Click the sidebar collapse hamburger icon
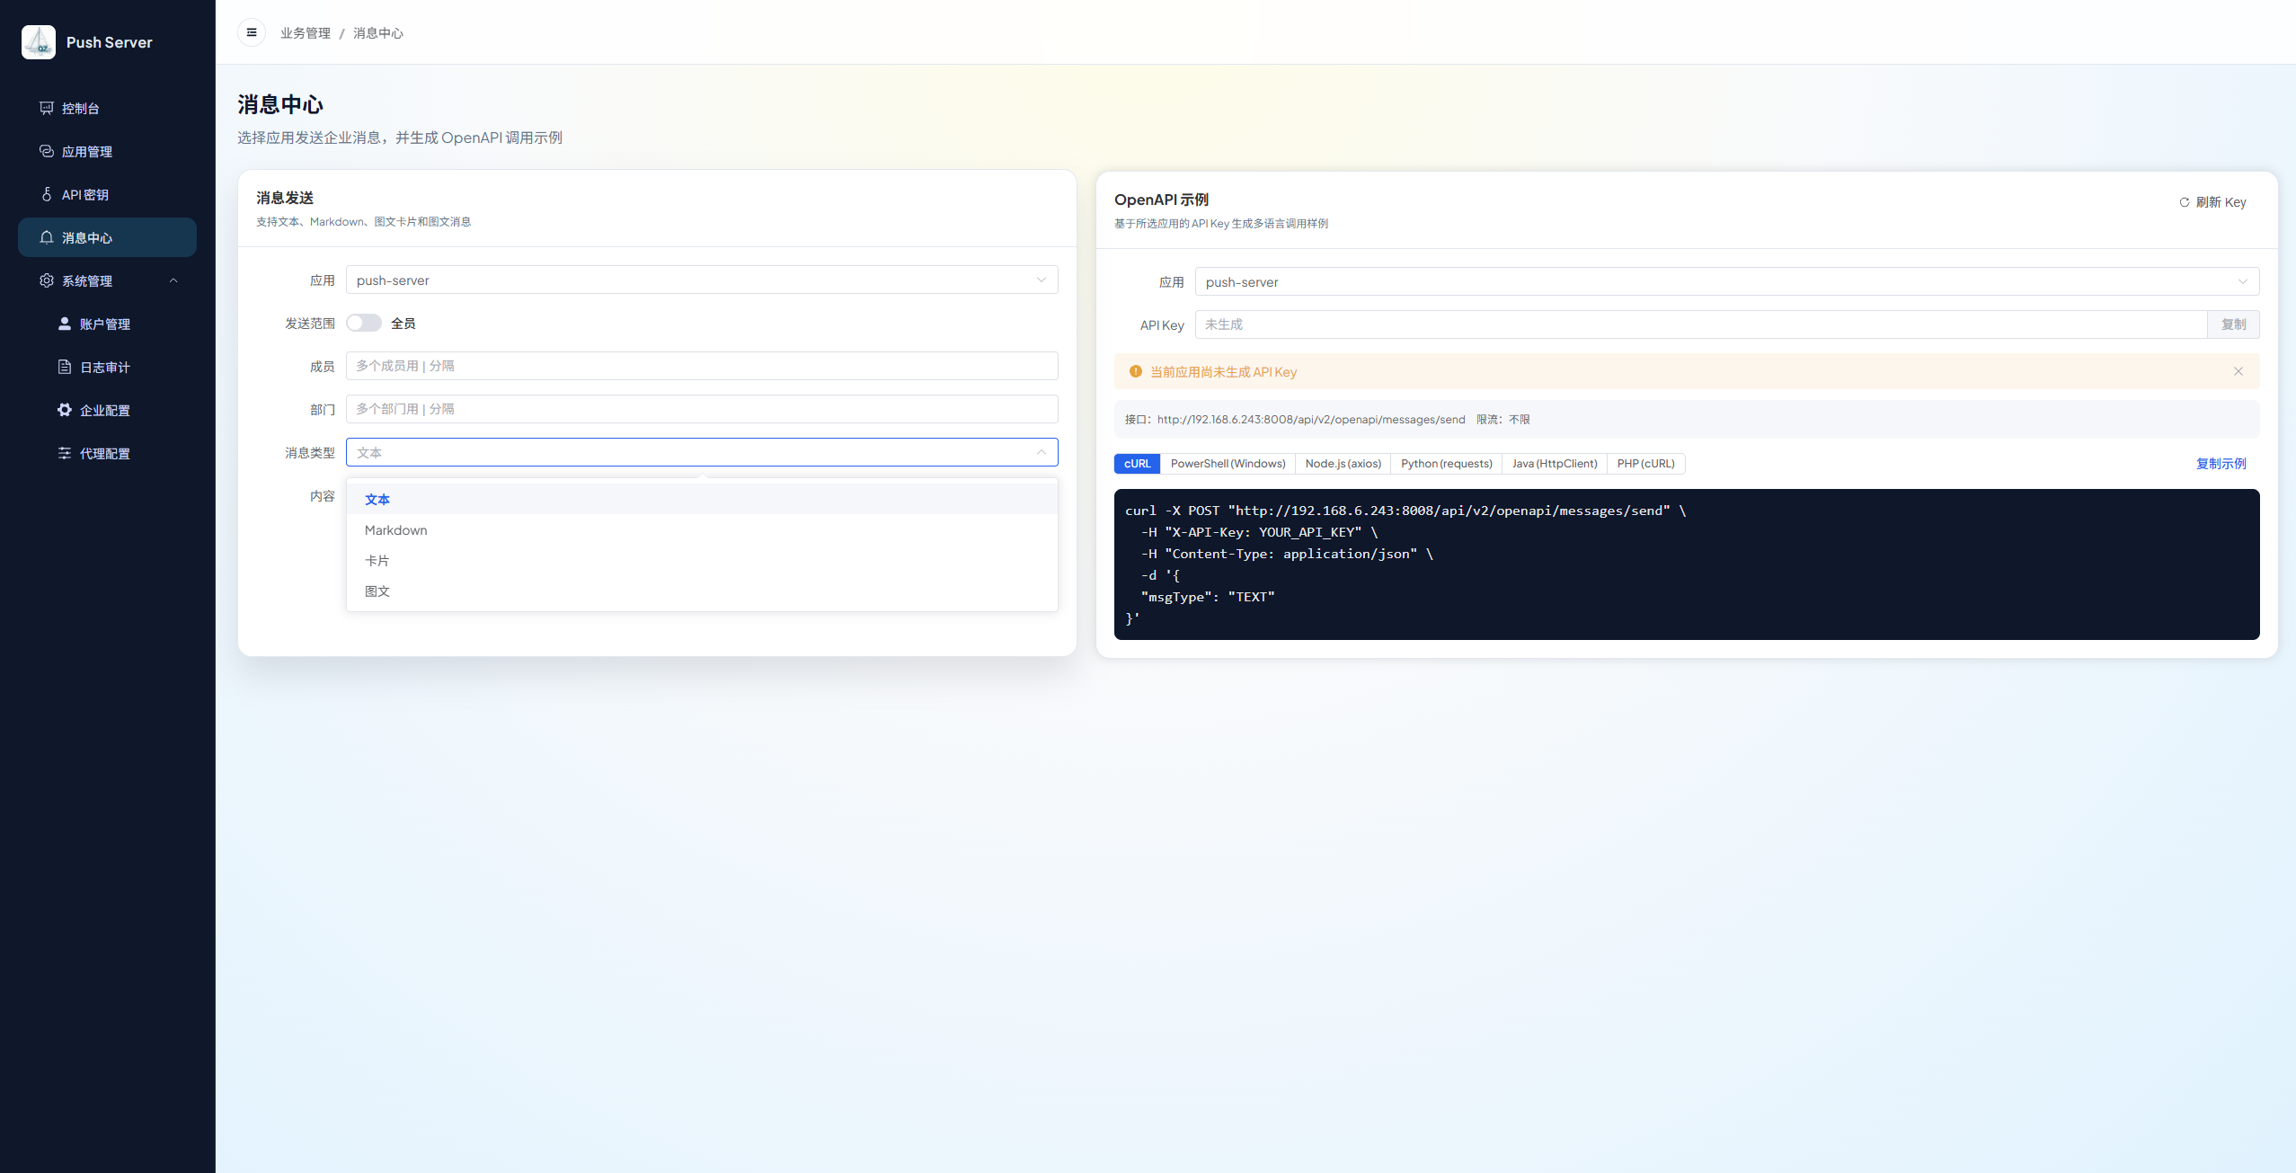The height and width of the screenshot is (1173, 2296). (252, 32)
